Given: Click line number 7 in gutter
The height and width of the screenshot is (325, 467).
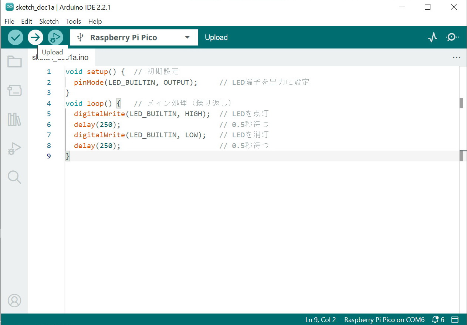Looking at the screenshot, I should click(x=49, y=135).
